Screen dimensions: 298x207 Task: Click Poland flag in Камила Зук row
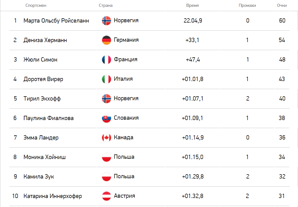tap(107, 177)
